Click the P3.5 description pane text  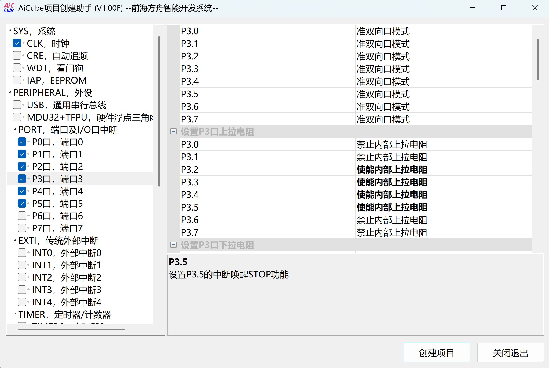pos(229,275)
